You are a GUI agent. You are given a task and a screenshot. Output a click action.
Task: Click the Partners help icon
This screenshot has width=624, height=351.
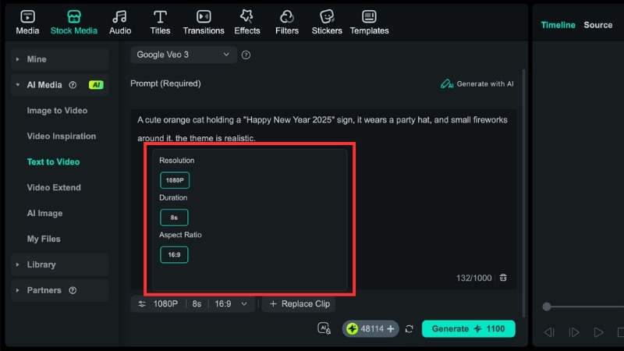[x=73, y=290]
